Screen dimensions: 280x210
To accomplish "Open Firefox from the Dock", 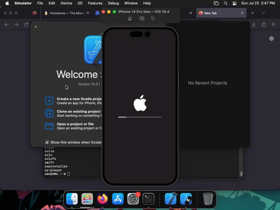I will point(103,199).
